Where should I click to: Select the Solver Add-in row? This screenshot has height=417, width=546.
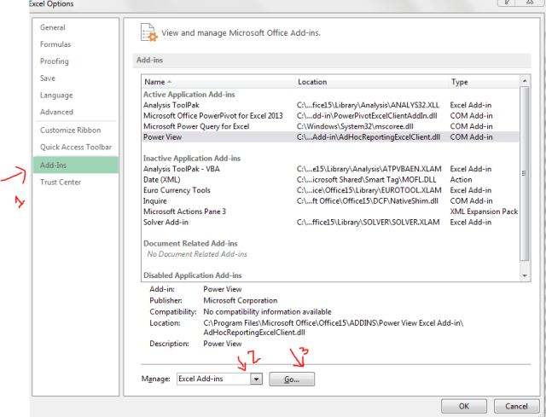330,222
